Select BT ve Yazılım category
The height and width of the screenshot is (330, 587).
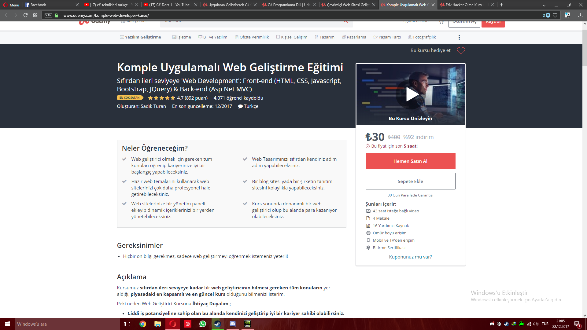(x=213, y=37)
